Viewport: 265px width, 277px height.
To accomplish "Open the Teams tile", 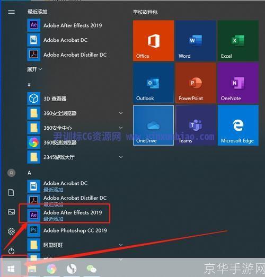I will tap(196, 125).
